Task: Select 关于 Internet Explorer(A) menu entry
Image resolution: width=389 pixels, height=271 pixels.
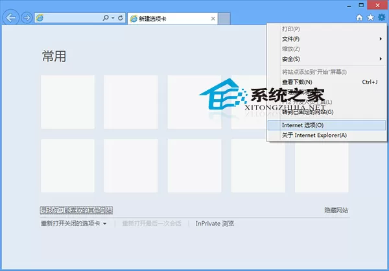Action: (x=327, y=135)
